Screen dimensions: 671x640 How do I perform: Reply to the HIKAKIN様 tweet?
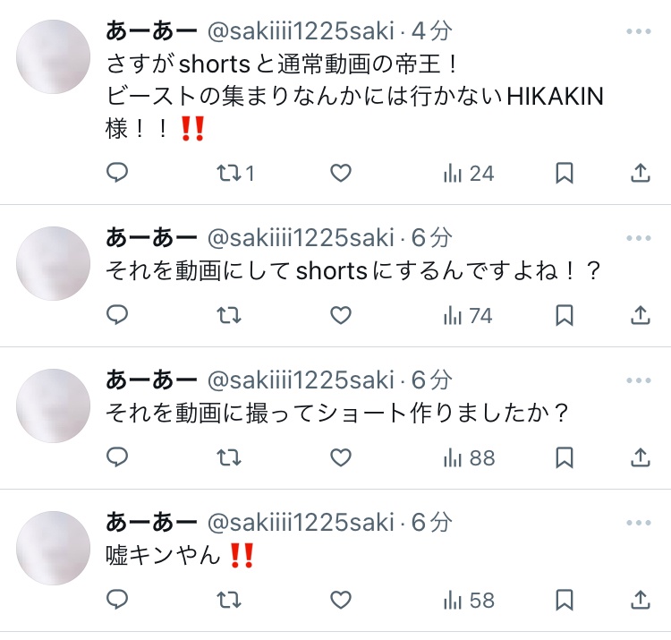coord(117,173)
